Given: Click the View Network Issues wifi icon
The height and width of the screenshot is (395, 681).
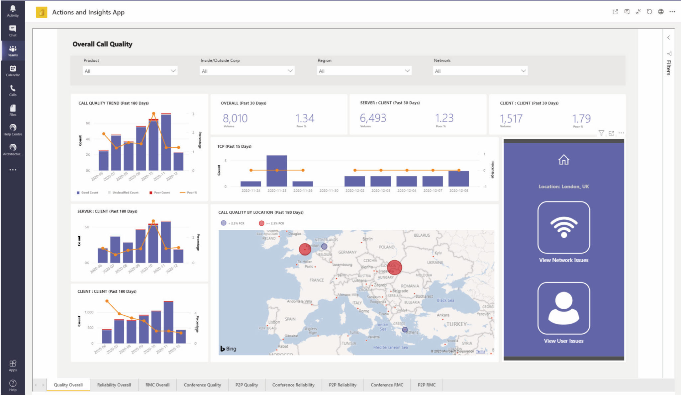Looking at the screenshot, I should (x=563, y=227).
